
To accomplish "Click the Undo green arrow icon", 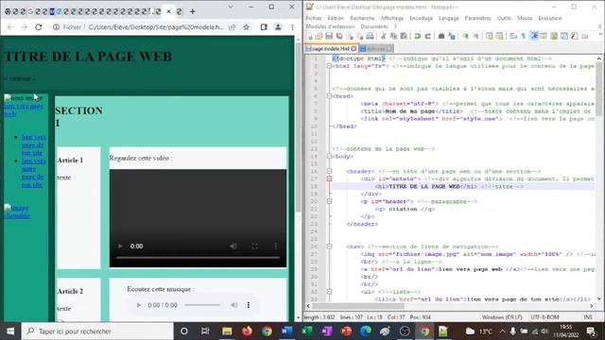I will tap(417, 36).
